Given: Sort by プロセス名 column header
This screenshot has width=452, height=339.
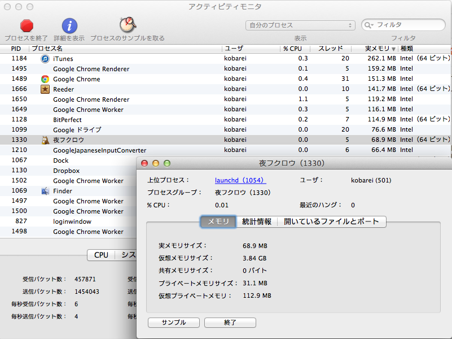Looking at the screenshot, I should point(126,49).
